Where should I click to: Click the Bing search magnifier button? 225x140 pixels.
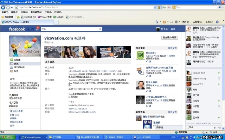click(219, 7)
